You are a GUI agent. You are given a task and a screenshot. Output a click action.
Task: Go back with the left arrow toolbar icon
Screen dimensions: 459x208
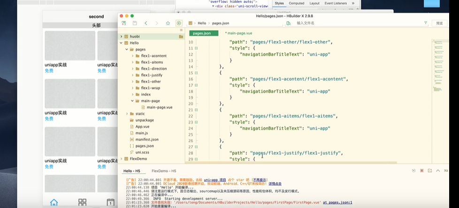(146, 23)
